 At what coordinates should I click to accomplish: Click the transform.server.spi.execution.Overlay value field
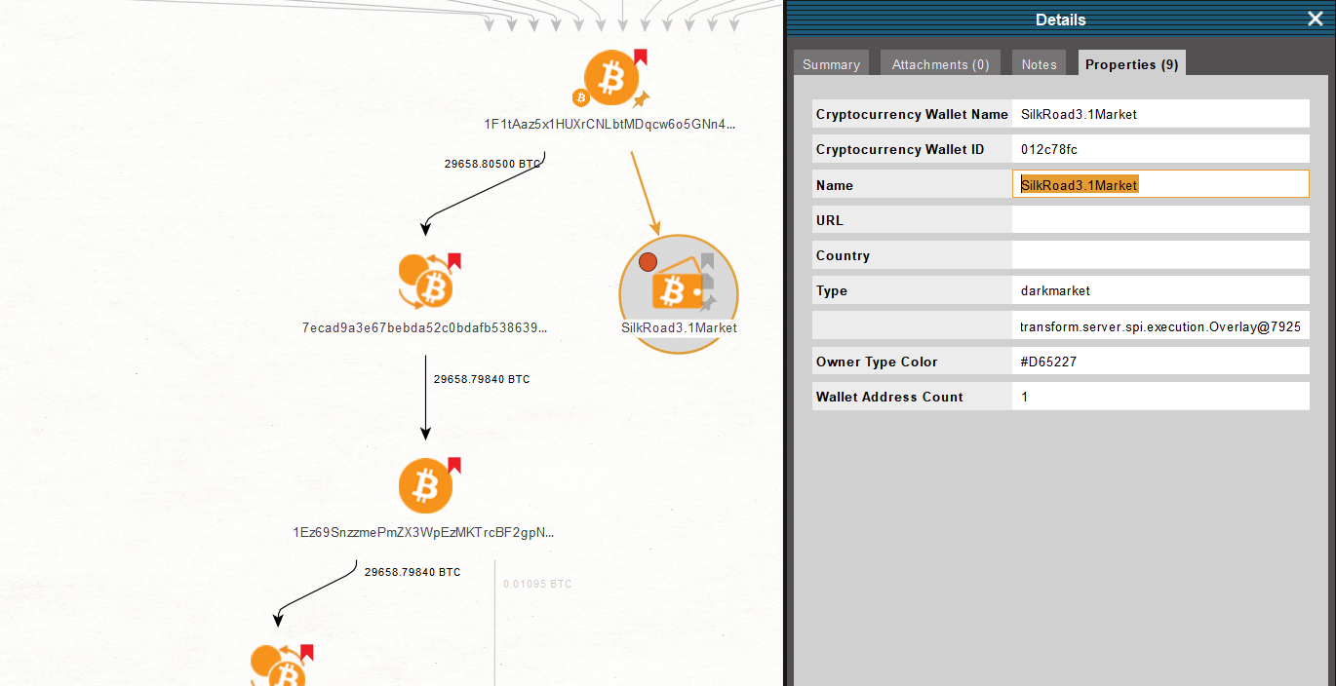(1160, 326)
